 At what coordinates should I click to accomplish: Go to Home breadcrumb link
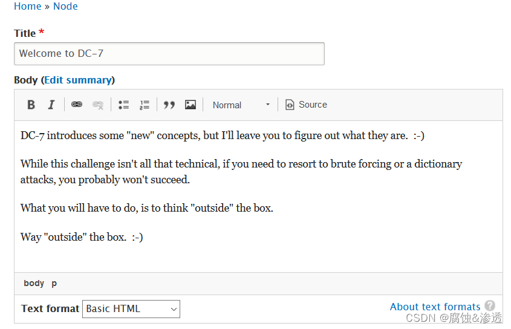[28, 6]
